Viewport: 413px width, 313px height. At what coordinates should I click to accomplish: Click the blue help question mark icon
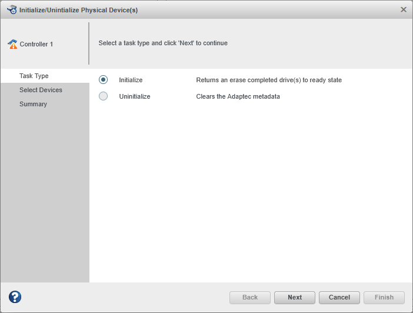click(x=15, y=297)
